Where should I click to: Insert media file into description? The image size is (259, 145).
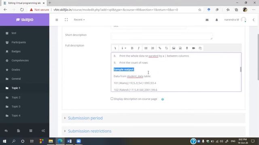(180, 48)
